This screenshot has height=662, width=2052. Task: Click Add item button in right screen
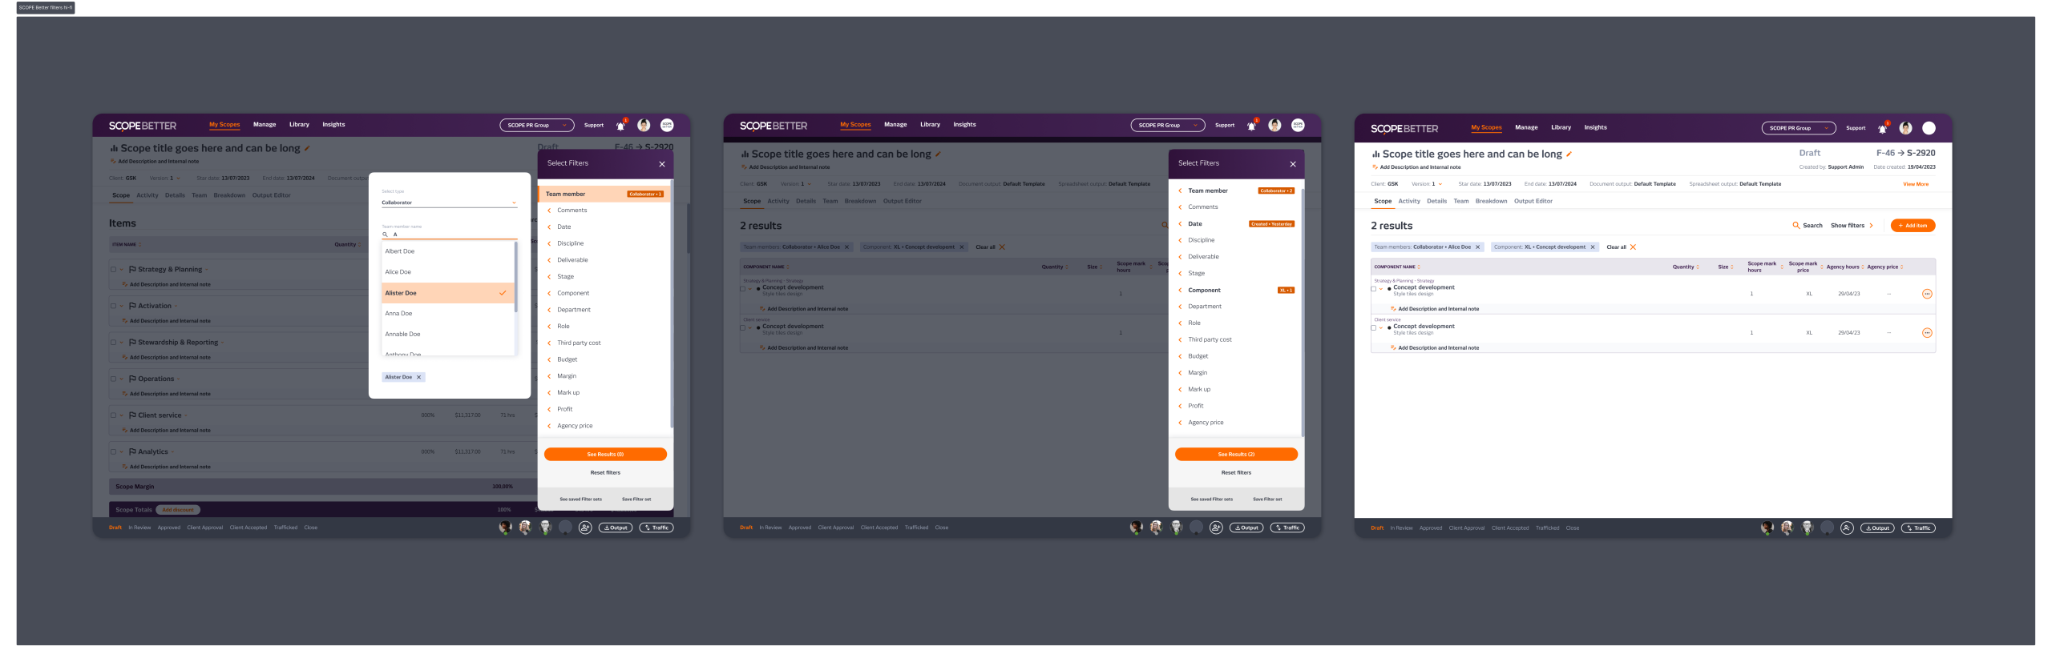tap(1913, 226)
